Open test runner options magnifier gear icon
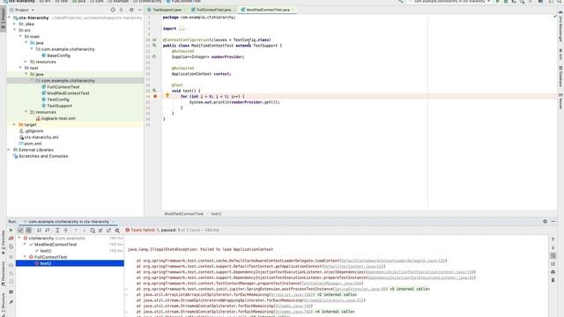Screen dimensions: 564x317 (117, 231)
